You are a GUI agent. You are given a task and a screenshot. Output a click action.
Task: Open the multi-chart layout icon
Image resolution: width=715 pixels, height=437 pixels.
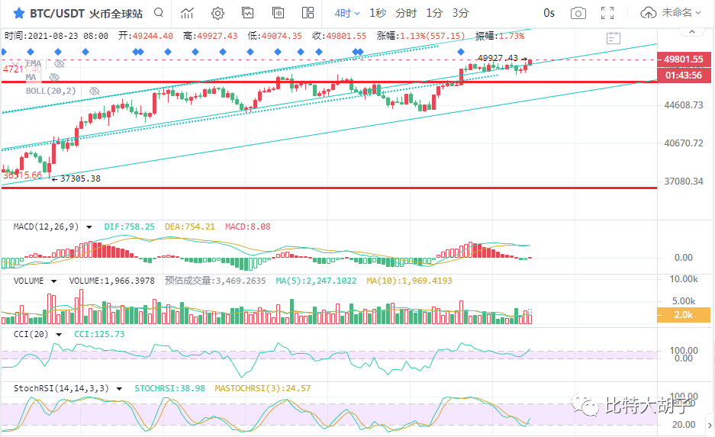click(x=308, y=13)
